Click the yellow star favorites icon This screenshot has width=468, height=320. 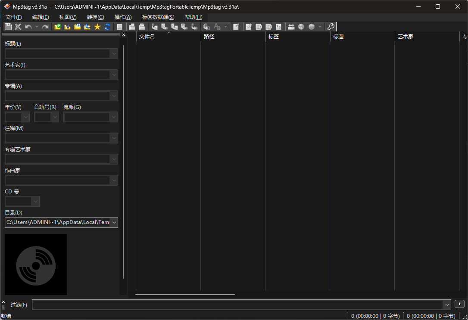97,27
